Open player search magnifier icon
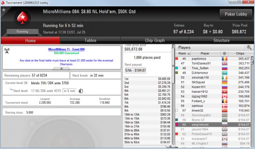Screen dimensions: 255x149 (249, 47)
